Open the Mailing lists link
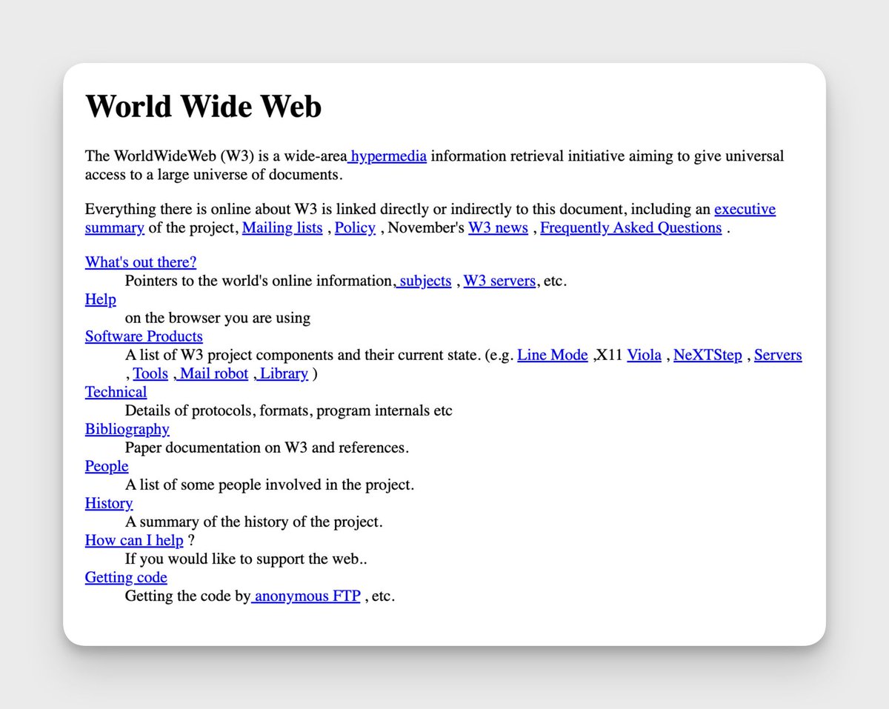Viewport: 889px width, 709px height. click(x=282, y=228)
